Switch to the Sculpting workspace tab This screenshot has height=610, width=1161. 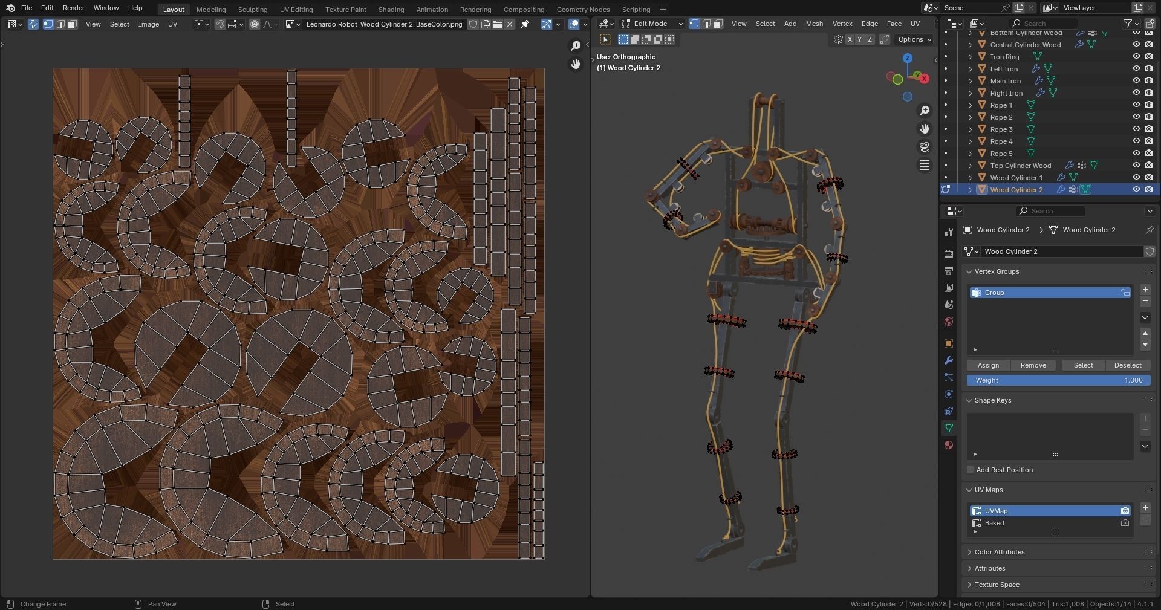[x=253, y=10]
